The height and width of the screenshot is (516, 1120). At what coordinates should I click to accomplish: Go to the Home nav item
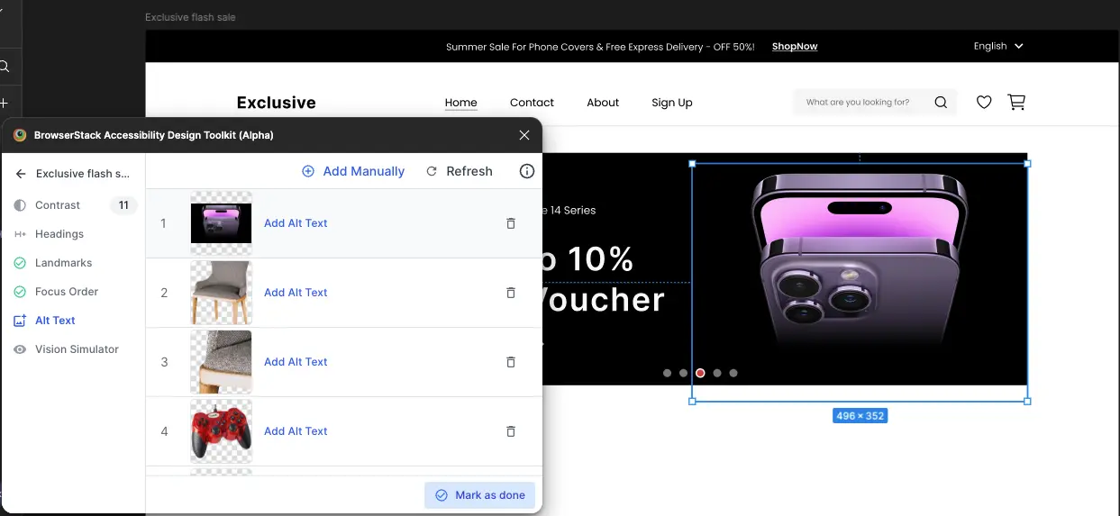[460, 103]
